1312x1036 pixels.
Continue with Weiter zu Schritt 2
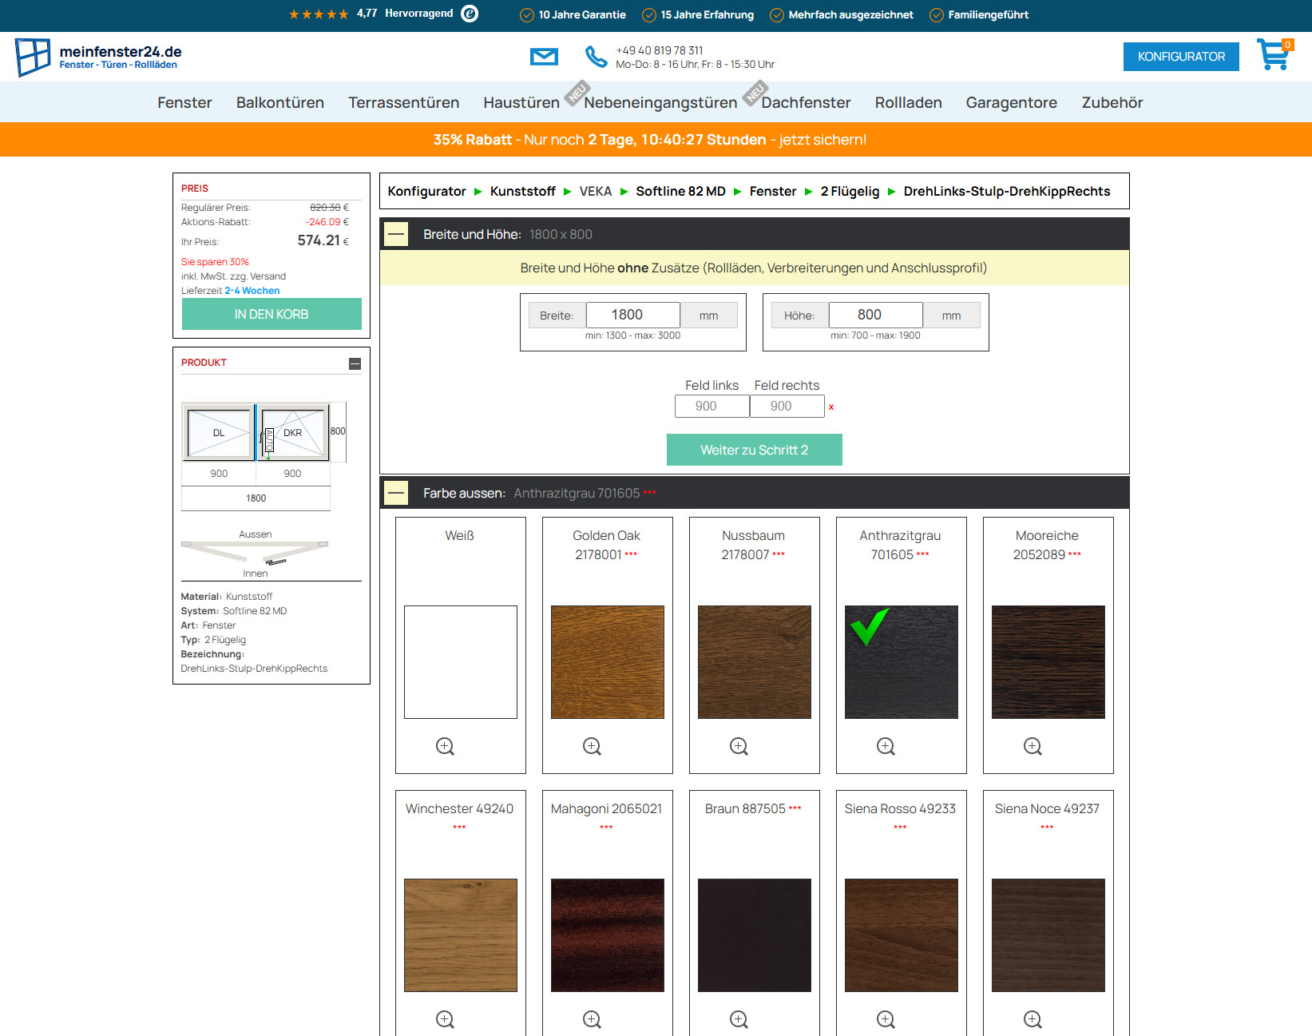[x=755, y=450]
